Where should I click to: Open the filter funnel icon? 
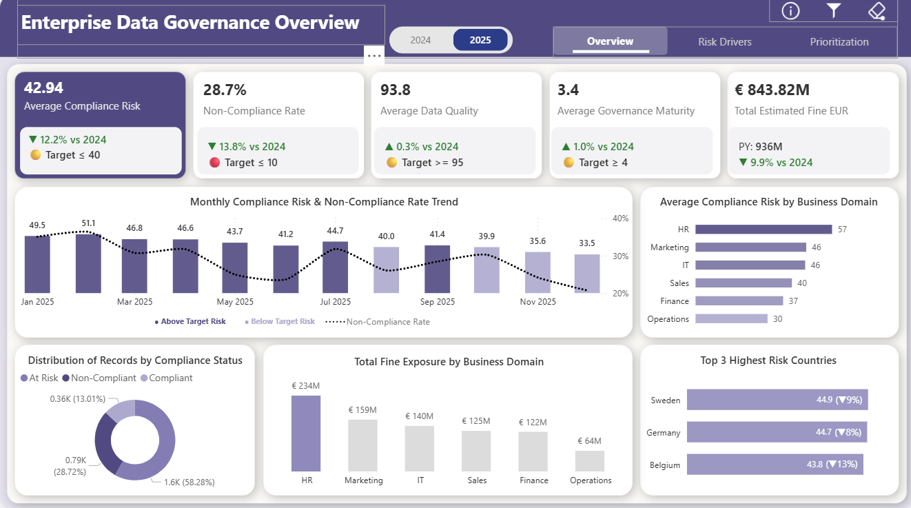pyautogui.click(x=833, y=11)
